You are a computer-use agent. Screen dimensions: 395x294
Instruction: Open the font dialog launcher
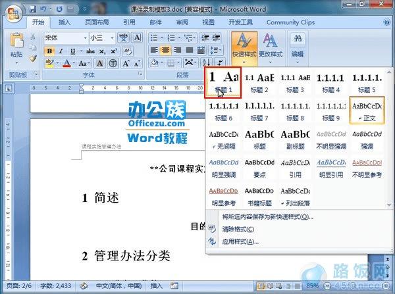tap(140, 74)
